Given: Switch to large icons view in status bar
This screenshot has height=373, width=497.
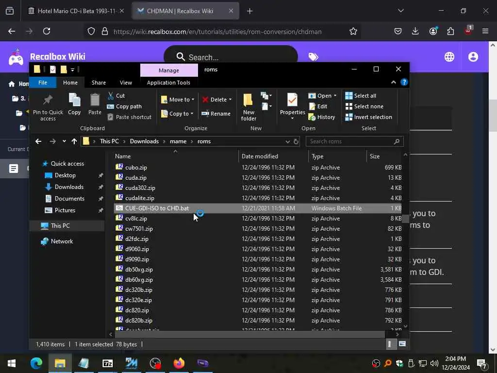Looking at the screenshot, I should coord(402,344).
